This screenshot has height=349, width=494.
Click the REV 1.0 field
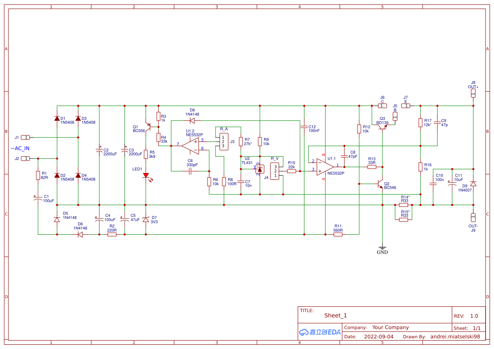[x=474, y=315]
